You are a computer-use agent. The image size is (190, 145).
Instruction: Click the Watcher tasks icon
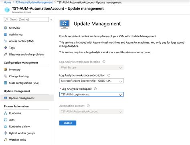(x=6, y=140)
